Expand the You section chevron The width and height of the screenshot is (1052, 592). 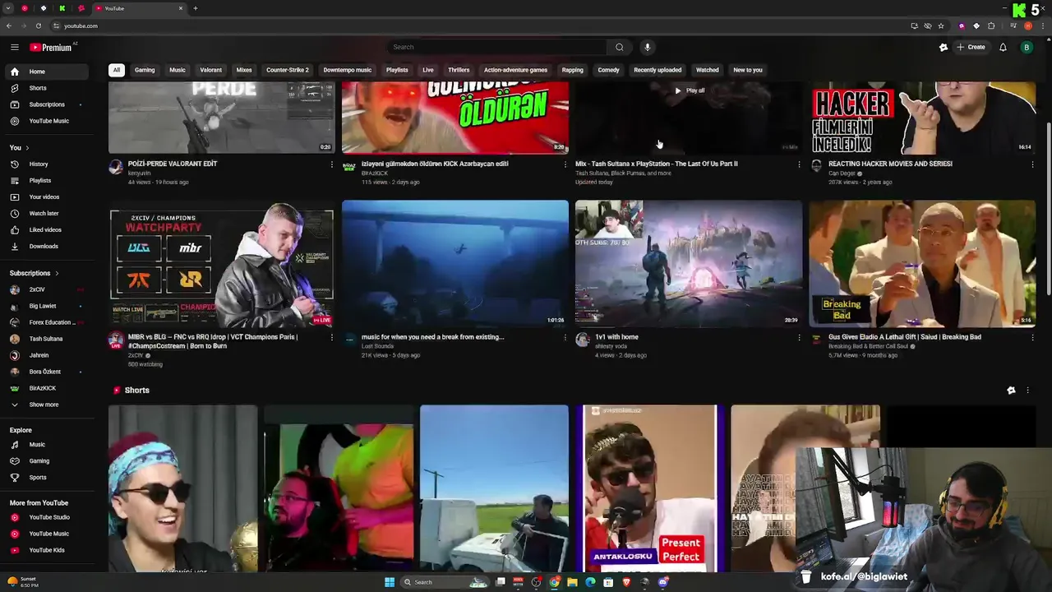27,147
